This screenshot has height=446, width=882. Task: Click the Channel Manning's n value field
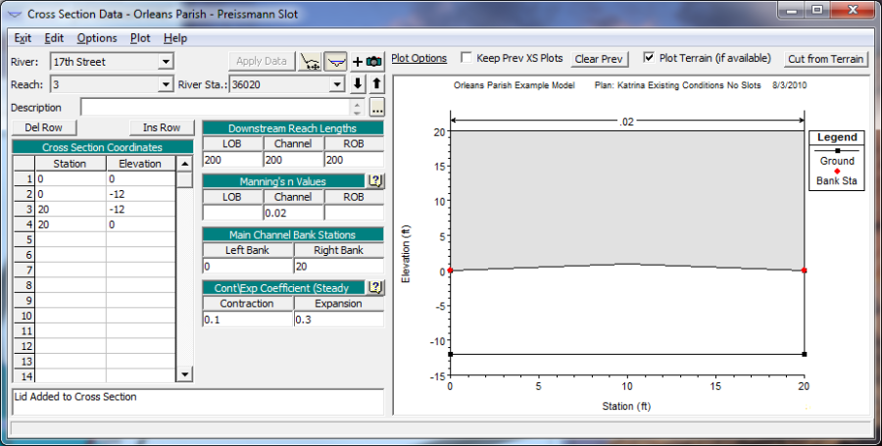pyautogui.click(x=292, y=213)
